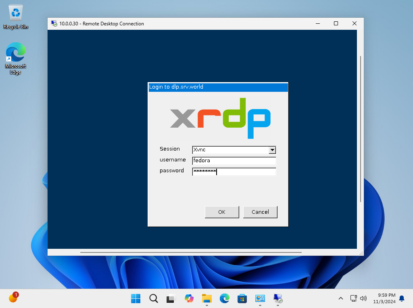Click the password label
Viewport: 413px width, 308px height.
click(x=172, y=171)
